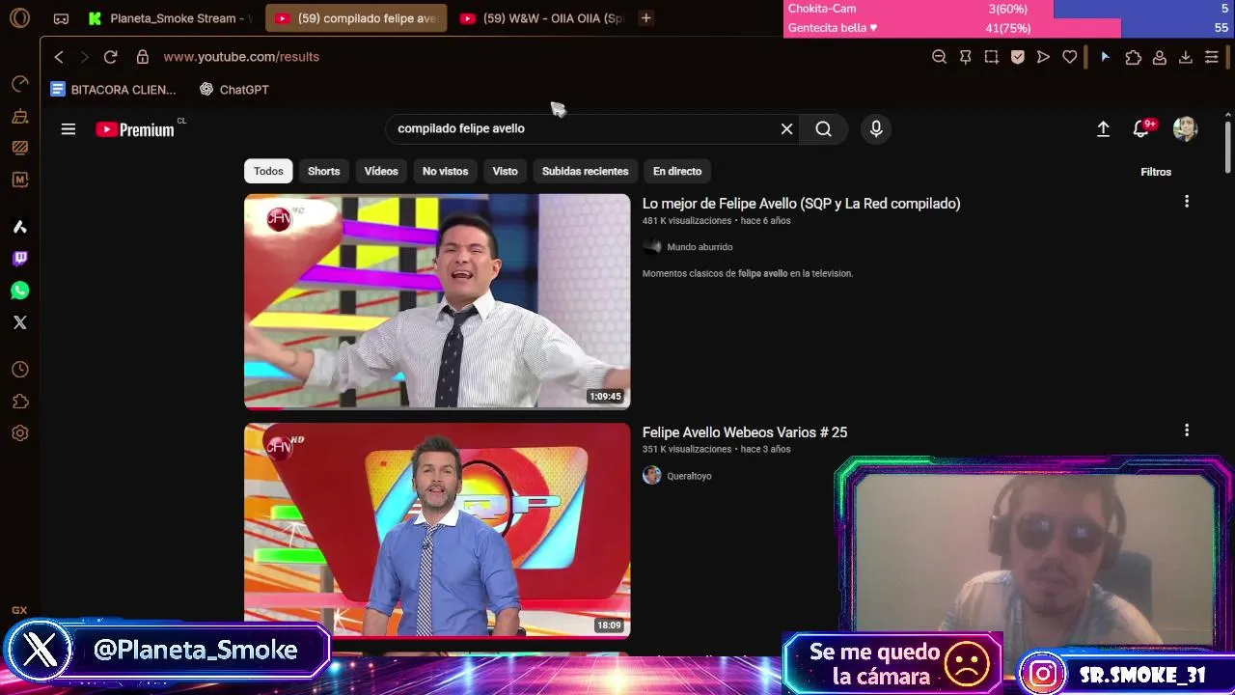This screenshot has height=695, width=1235.
Task: View site security lock info
Action: pos(143,57)
